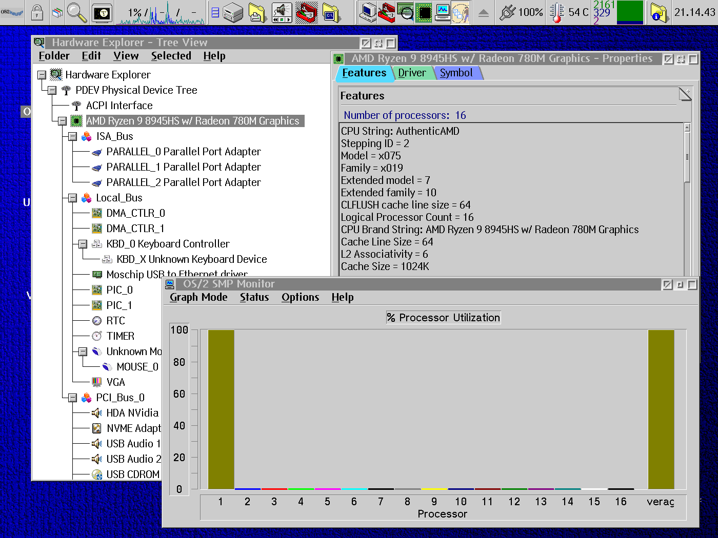
Task: Select the Features tab in Properties
Action: tap(364, 73)
